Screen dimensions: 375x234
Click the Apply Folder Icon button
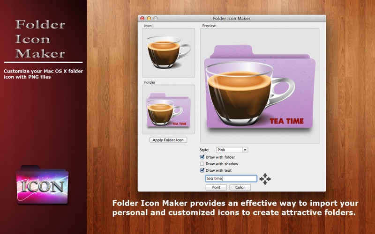(x=168, y=140)
